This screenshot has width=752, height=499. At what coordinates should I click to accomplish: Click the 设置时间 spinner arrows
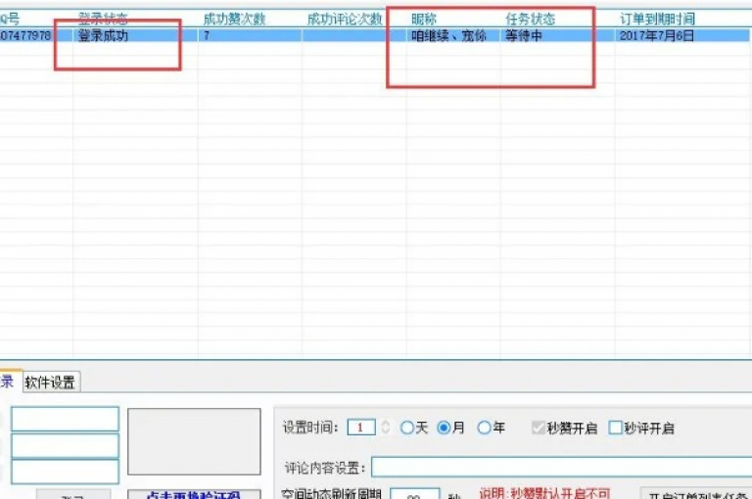tap(386, 428)
